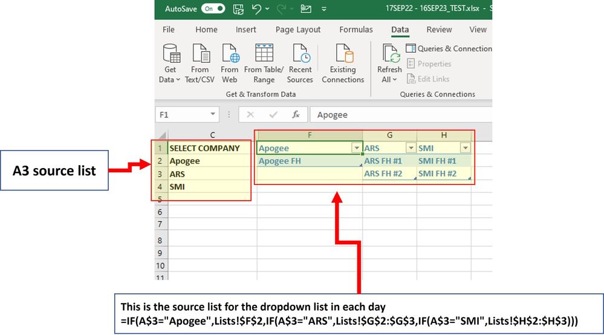Toggle the AutoSave switch
This screenshot has height=335, width=604.
click(213, 8)
